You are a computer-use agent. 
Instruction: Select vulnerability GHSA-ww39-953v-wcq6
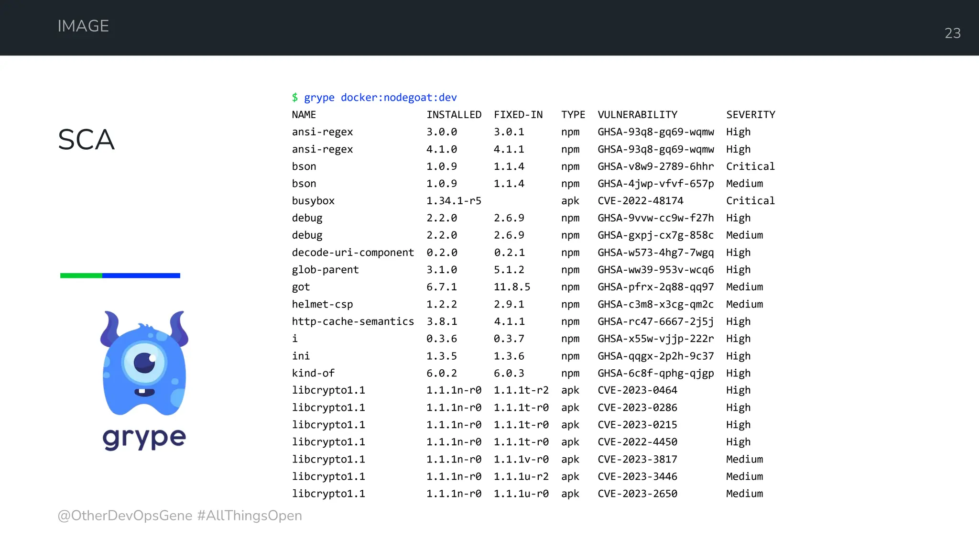point(656,270)
